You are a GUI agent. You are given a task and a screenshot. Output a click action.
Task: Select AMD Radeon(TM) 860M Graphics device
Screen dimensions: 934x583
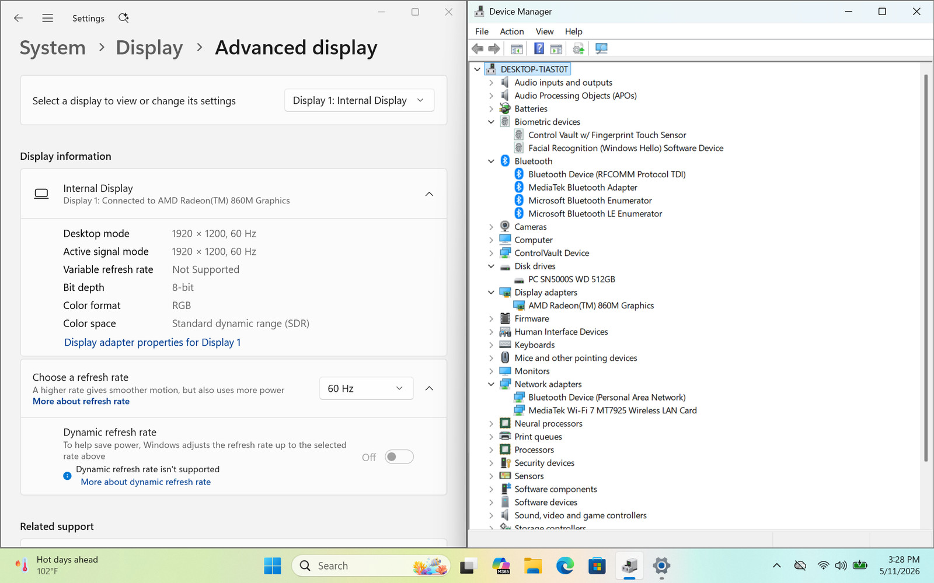591,305
